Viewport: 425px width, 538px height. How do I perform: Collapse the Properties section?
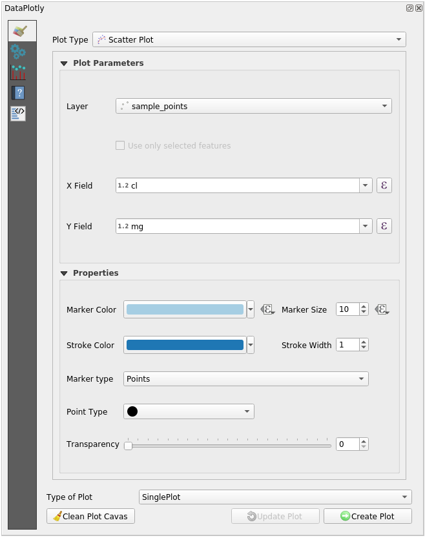pos(63,273)
